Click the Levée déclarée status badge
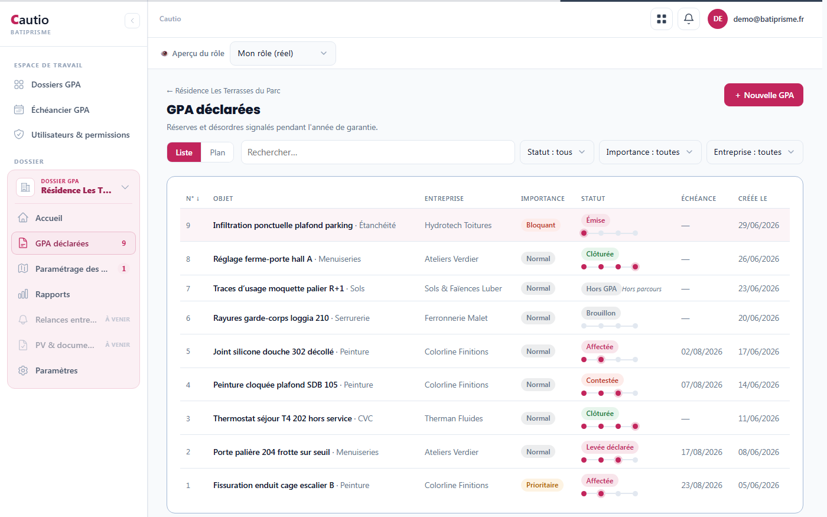This screenshot has width=827, height=517. pyautogui.click(x=610, y=447)
